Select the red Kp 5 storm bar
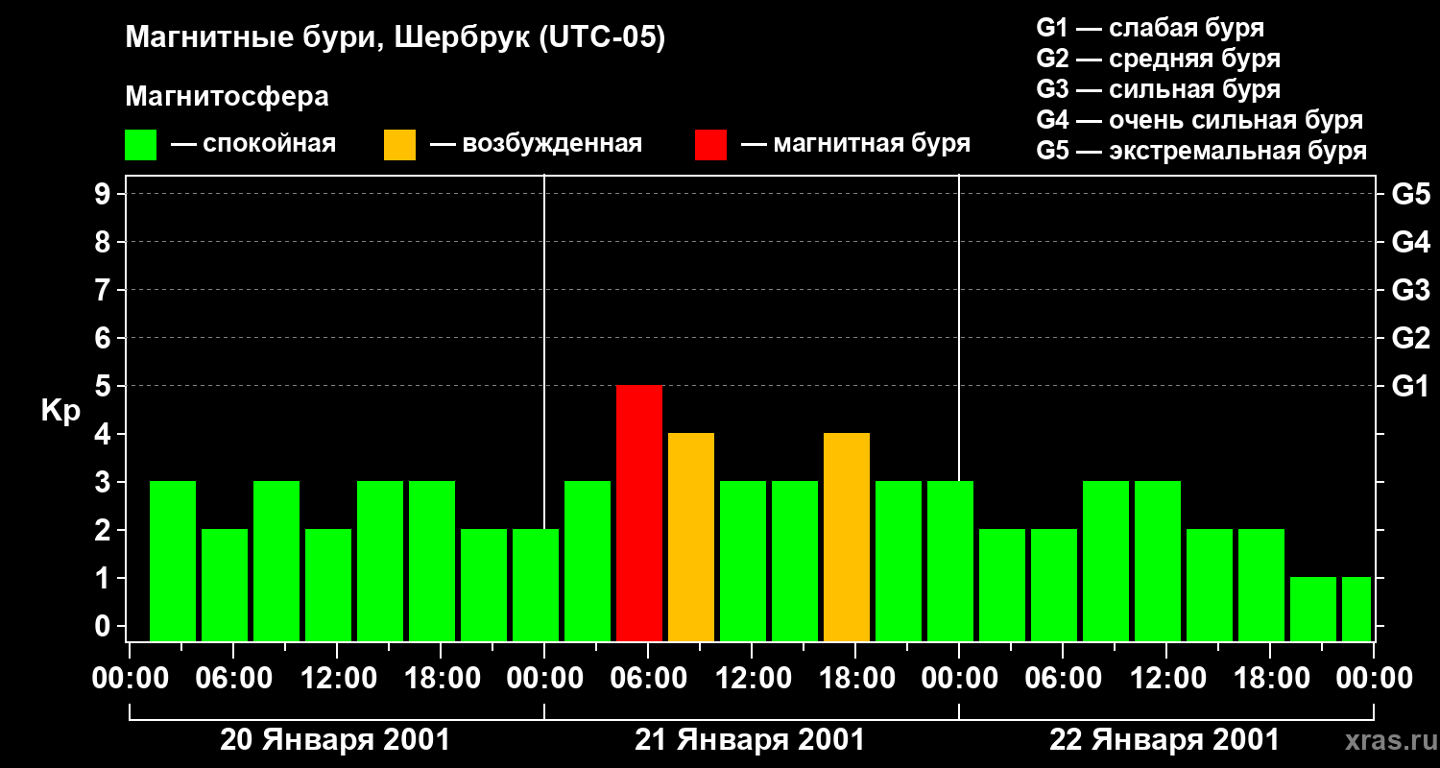This screenshot has width=1440, height=768. (639, 513)
